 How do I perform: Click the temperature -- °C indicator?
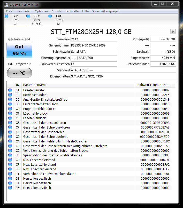pos(19,73)
